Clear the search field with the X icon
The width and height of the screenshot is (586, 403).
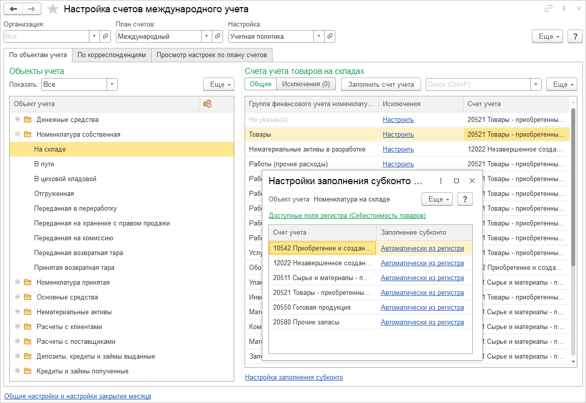(535, 84)
